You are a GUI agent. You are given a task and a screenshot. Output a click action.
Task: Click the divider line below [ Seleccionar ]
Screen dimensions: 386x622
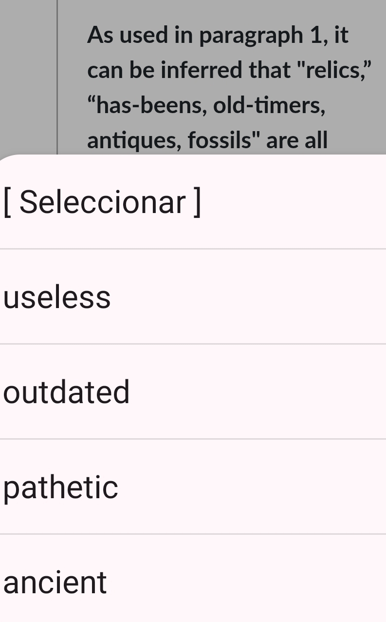click(x=193, y=248)
